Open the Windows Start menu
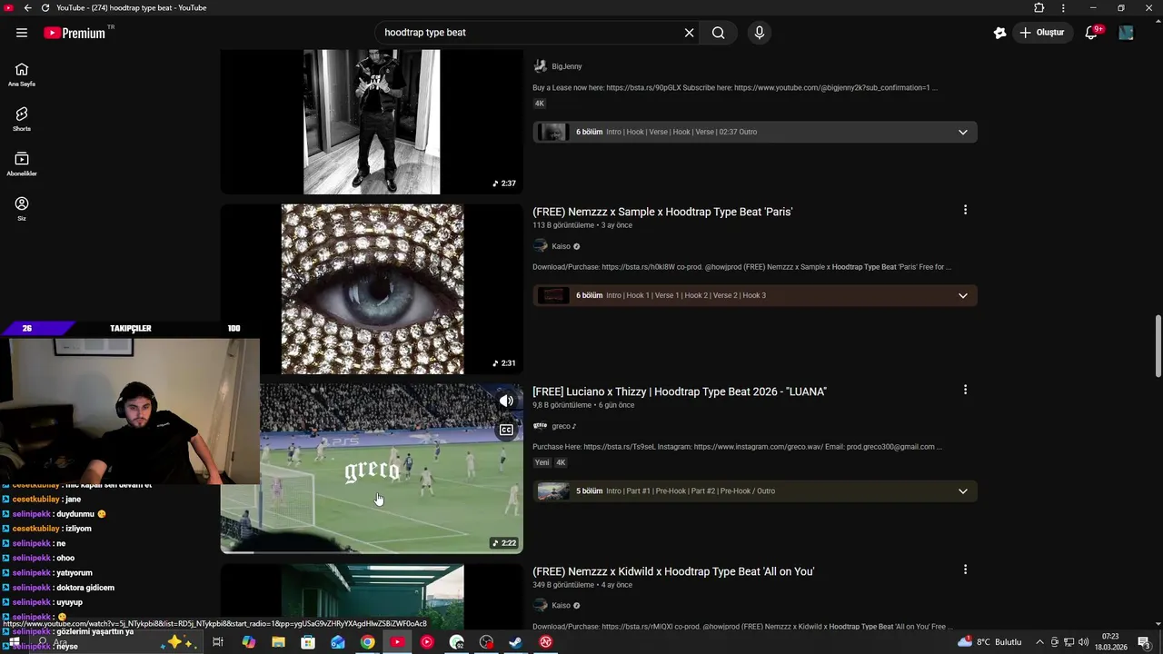 coord(14,642)
